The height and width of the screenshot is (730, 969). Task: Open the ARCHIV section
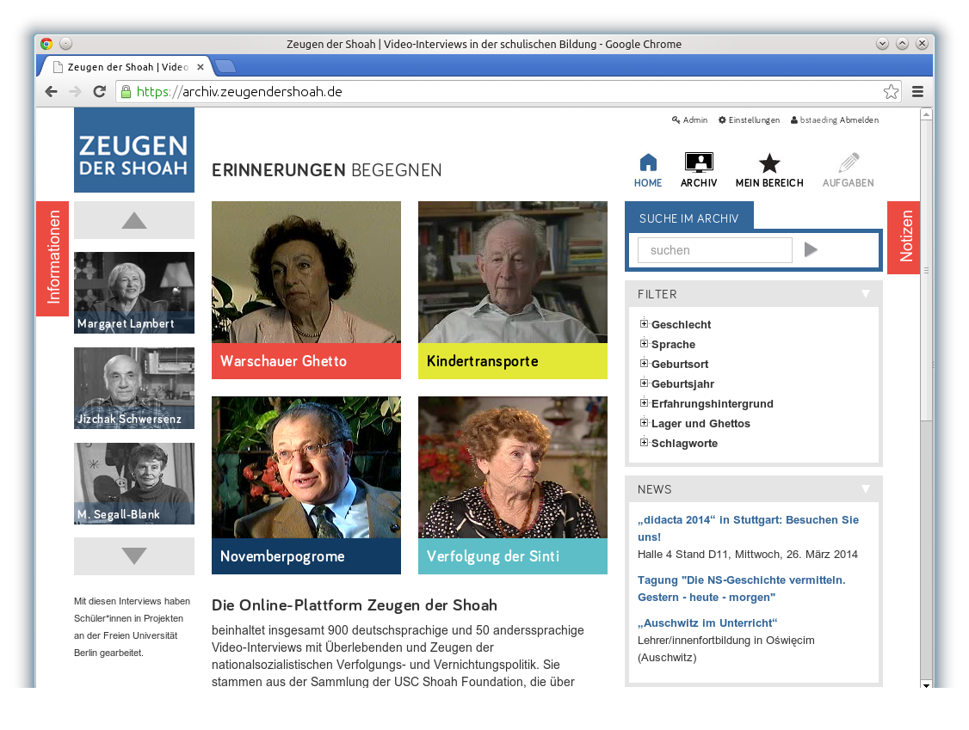coord(699,170)
